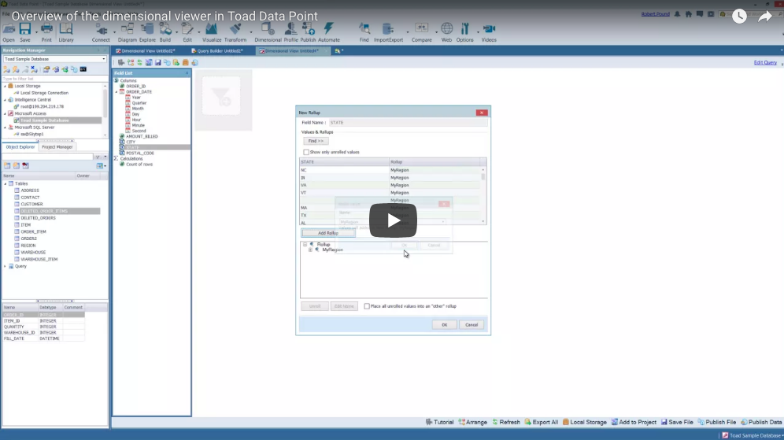Image resolution: width=784 pixels, height=440 pixels.
Task: Collapse the ORDER_DATE field node
Action: click(121, 92)
